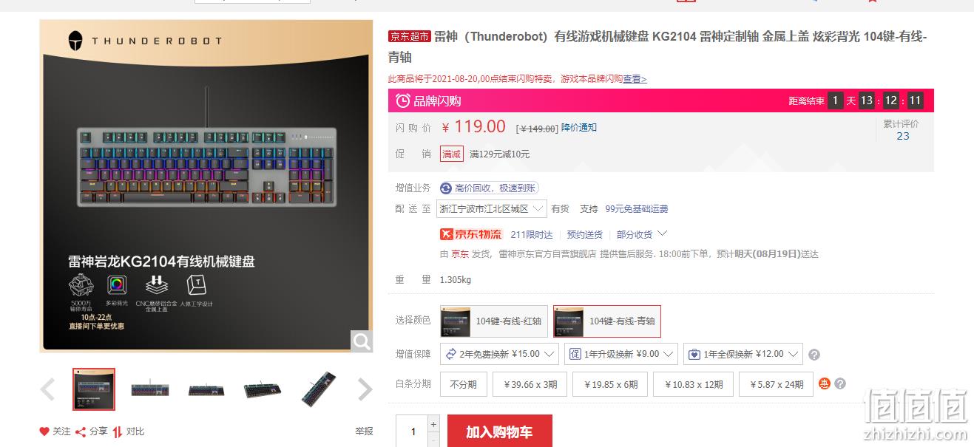Select the 104键-有线-红轴 color option
974x447 pixels.
(494, 321)
